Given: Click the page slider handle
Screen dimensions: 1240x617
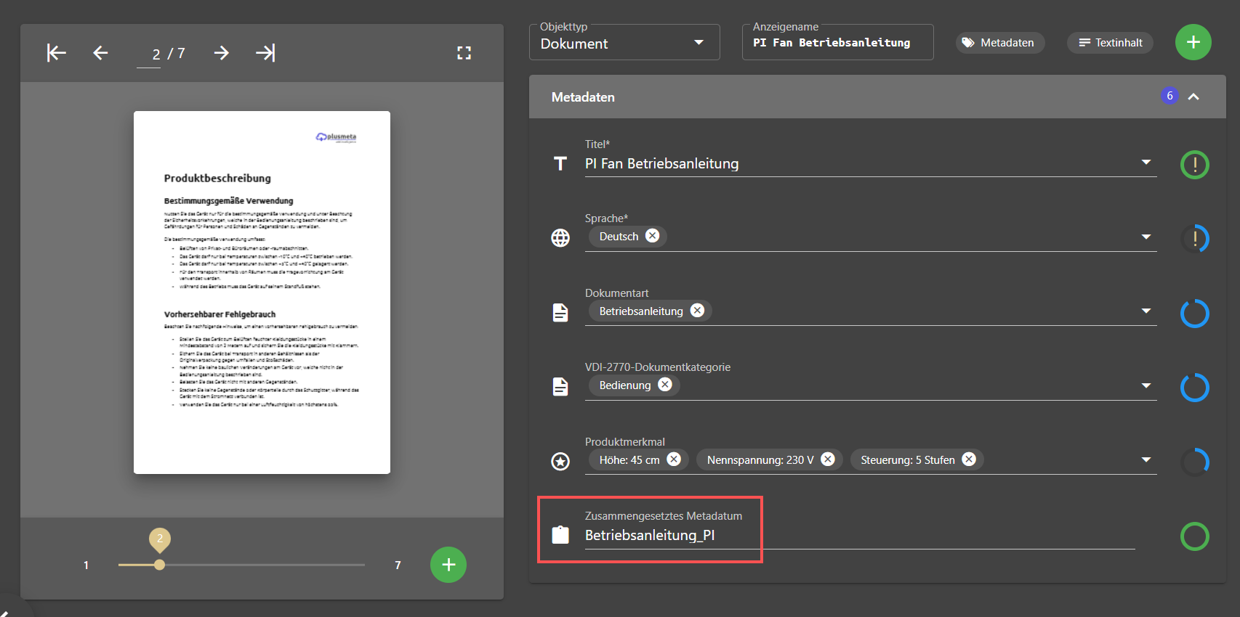Looking at the screenshot, I should click(160, 565).
